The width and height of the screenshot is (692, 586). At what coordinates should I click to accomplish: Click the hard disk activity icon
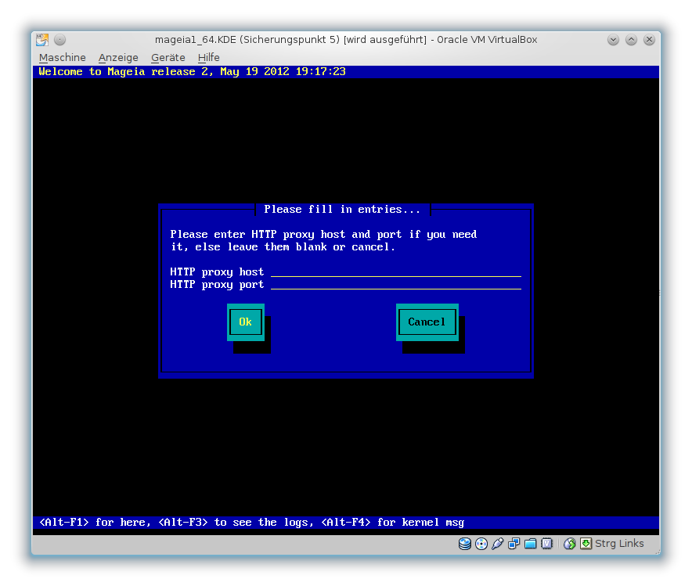pyautogui.click(x=464, y=544)
